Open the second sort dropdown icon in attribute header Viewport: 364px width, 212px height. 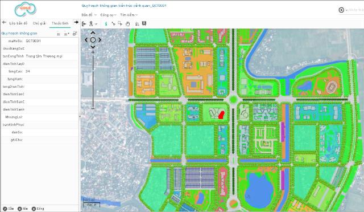click(67, 34)
